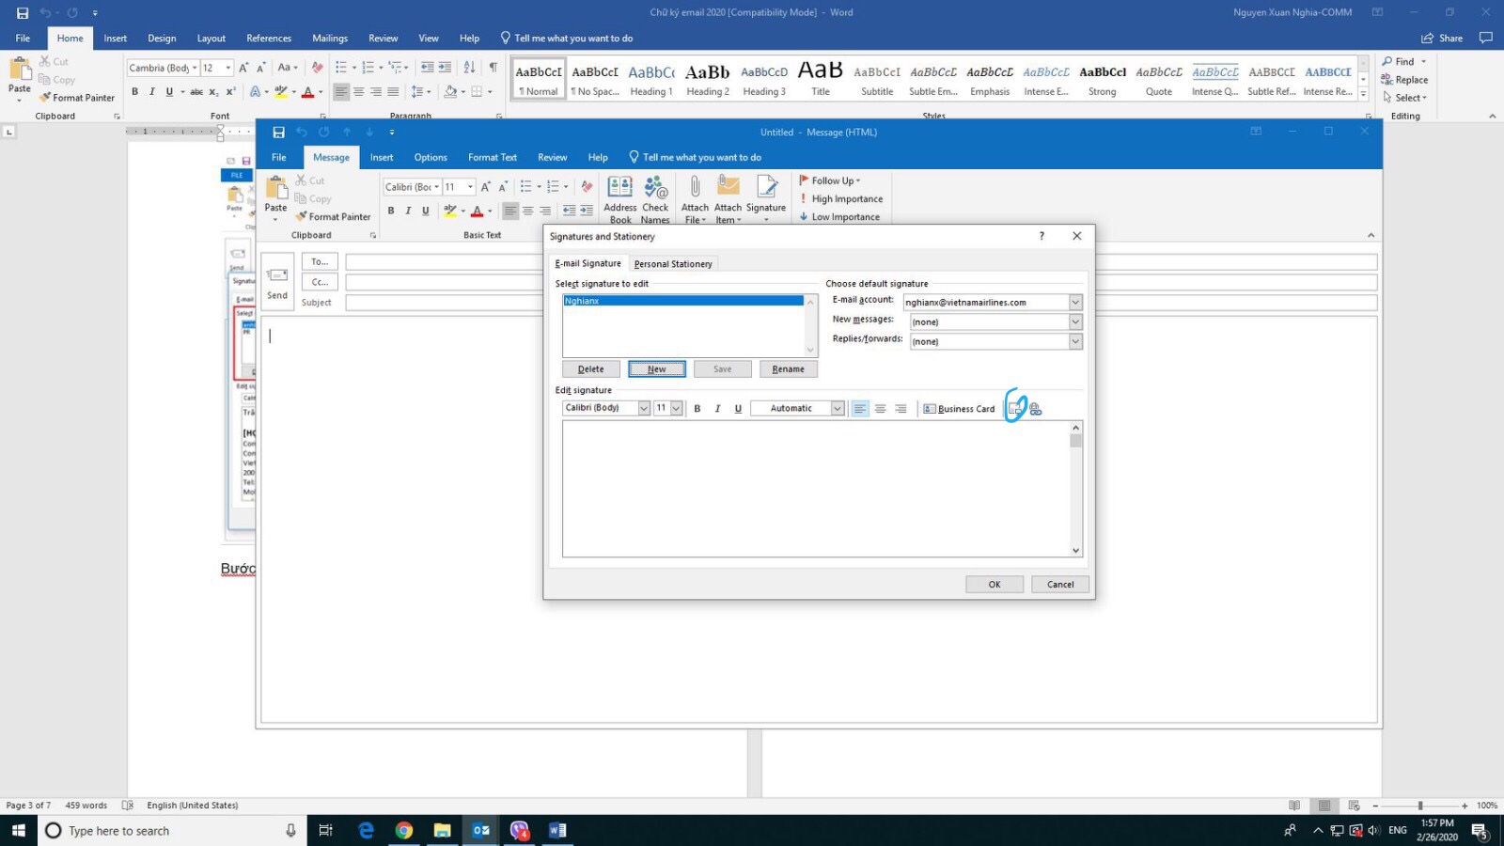Click Format Painter in Outlook message ribbon

[333, 216]
